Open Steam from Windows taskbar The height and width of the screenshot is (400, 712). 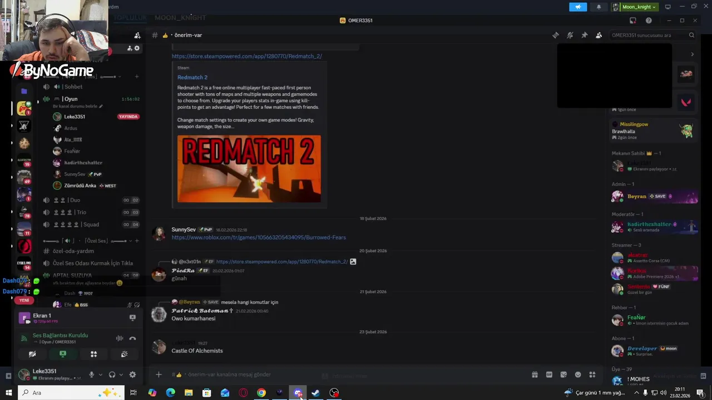pos(315,393)
